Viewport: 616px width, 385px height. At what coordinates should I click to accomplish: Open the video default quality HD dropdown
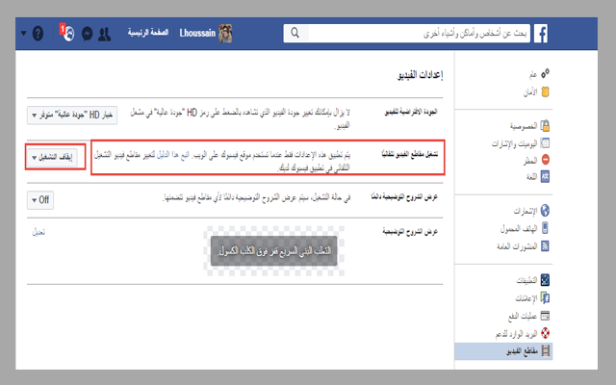coord(73,115)
